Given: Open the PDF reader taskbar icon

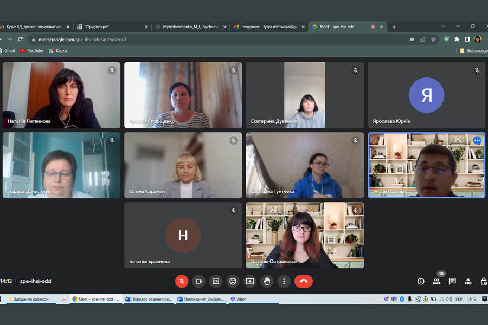Looking at the screenshot, I should [63, 299].
